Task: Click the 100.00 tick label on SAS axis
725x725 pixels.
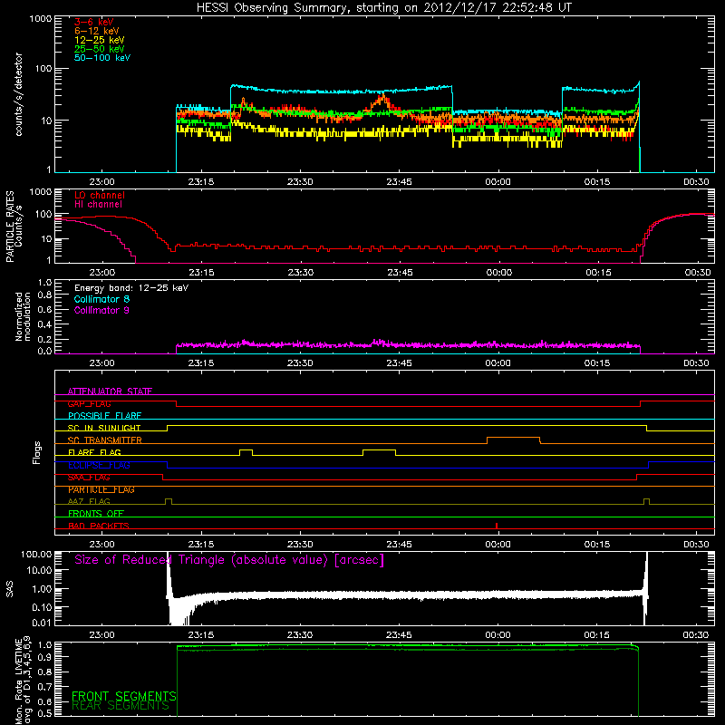Action: [x=36, y=554]
